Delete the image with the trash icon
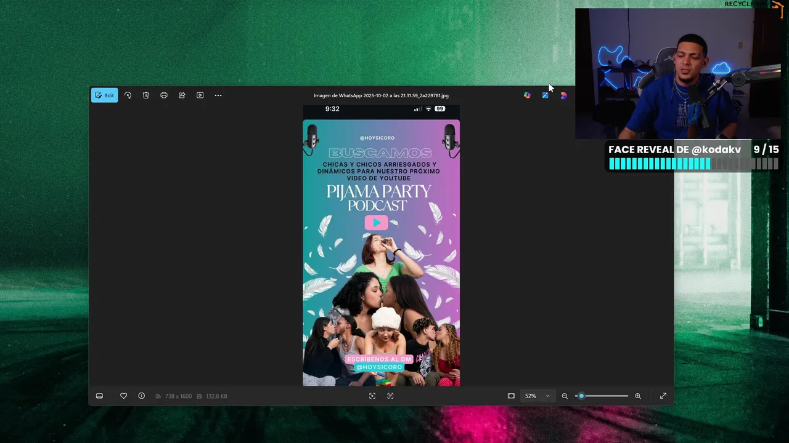The width and height of the screenshot is (789, 443). coord(145,95)
